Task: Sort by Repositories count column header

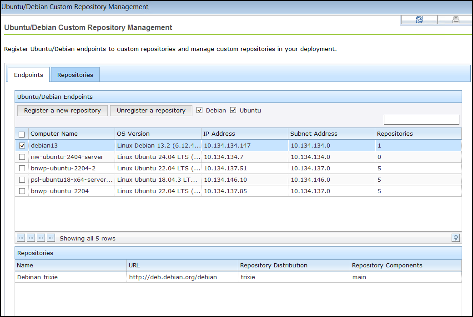Action: pyautogui.click(x=418, y=133)
